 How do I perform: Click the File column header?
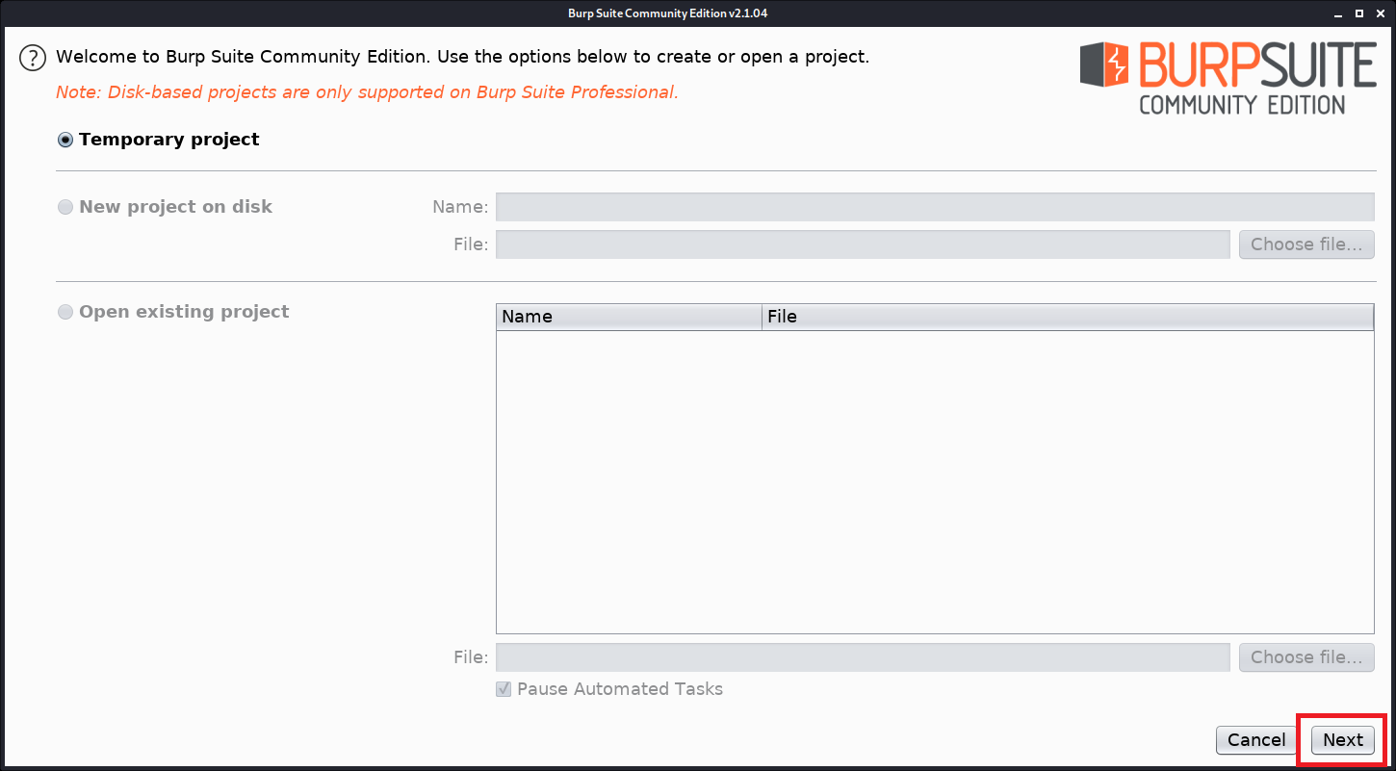coord(1068,317)
